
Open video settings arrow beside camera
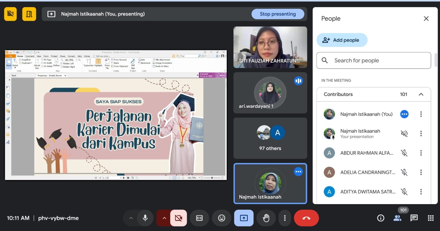(x=164, y=218)
